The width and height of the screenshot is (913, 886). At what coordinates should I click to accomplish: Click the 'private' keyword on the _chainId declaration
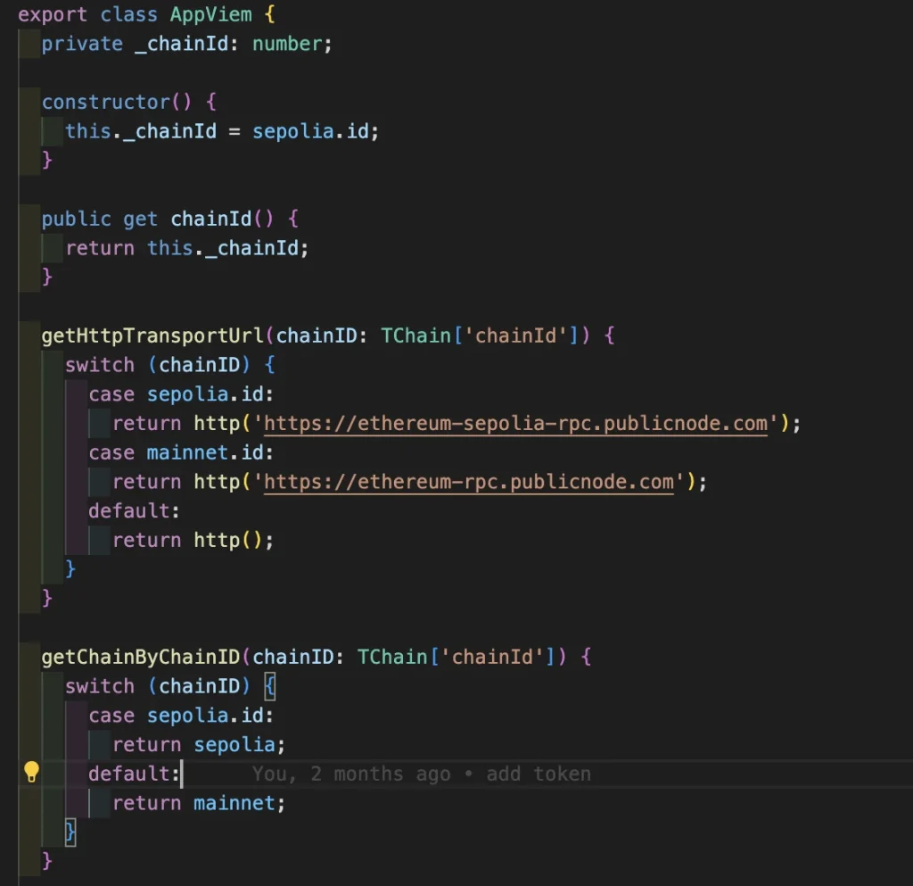coord(82,44)
